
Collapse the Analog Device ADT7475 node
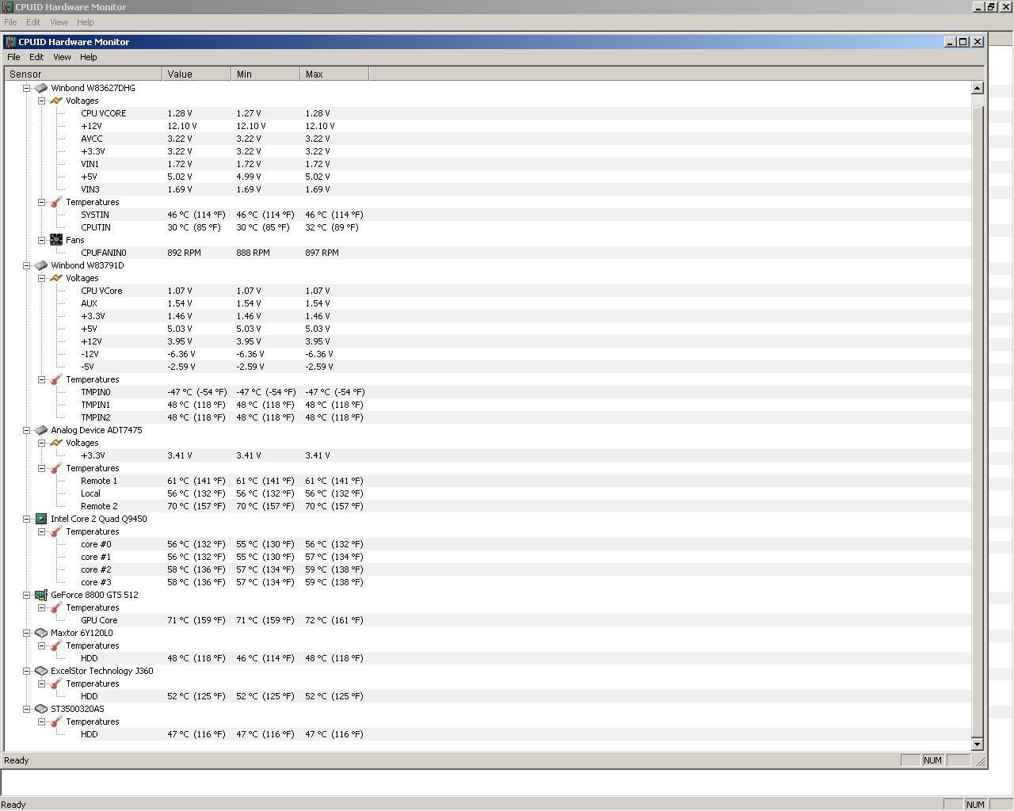point(26,430)
